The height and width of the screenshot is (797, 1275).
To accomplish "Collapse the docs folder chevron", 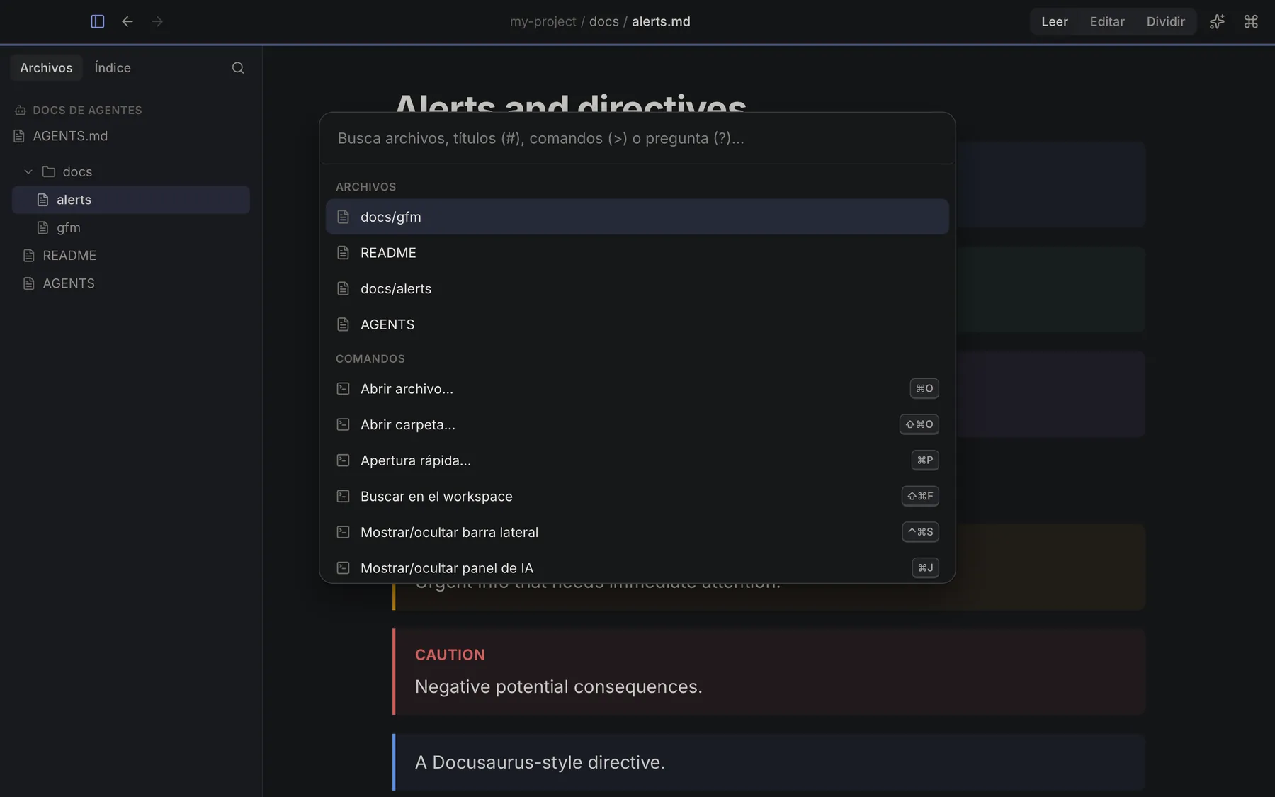I will tap(28, 171).
